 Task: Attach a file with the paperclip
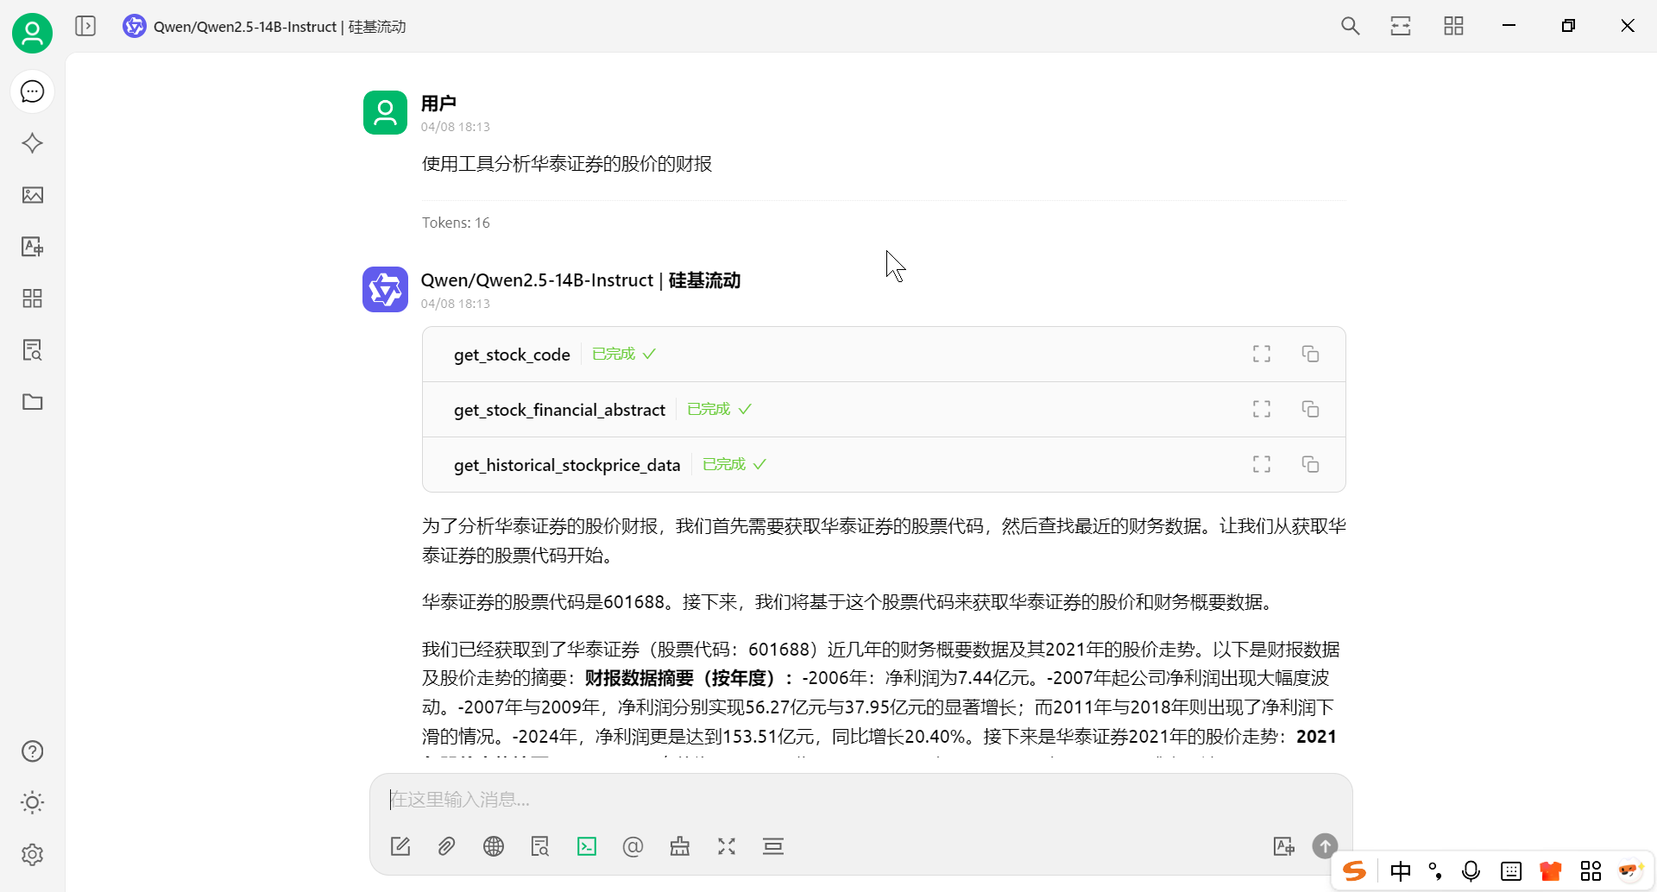(446, 846)
